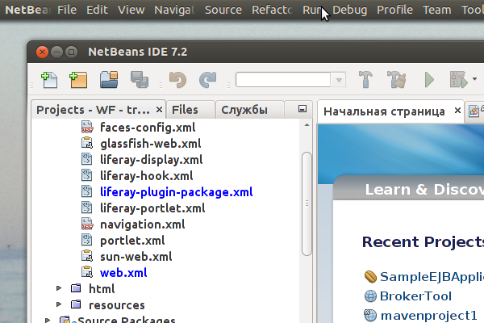Click the liferay-plugin-package.xml file icon
Screen dimensions: 484x323
tap(87, 191)
